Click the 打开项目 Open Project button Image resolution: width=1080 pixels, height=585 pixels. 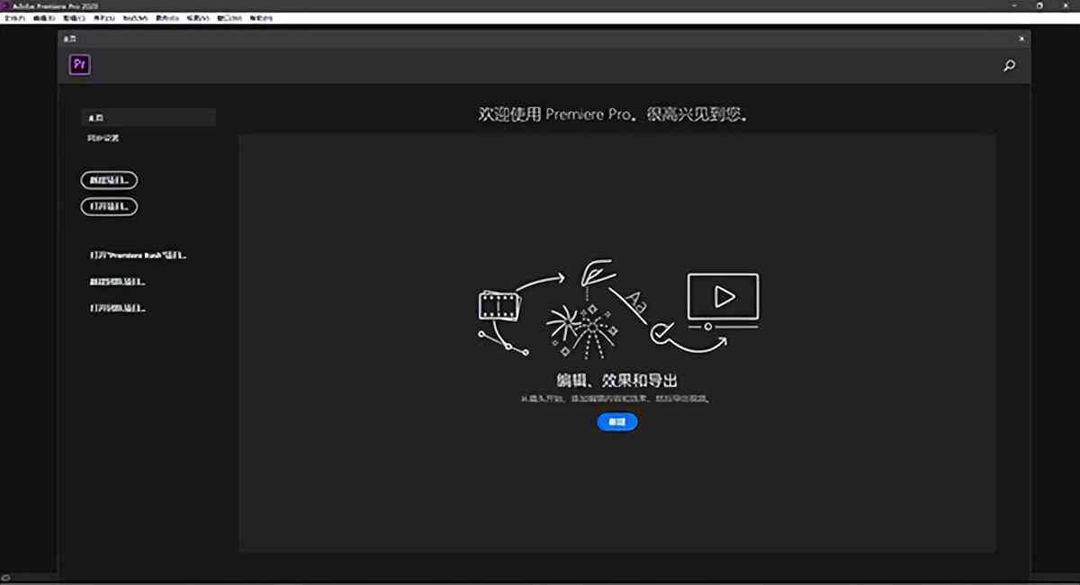pos(109,206)
